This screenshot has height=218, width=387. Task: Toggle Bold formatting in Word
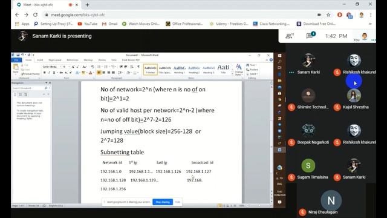tap(44, 73)
